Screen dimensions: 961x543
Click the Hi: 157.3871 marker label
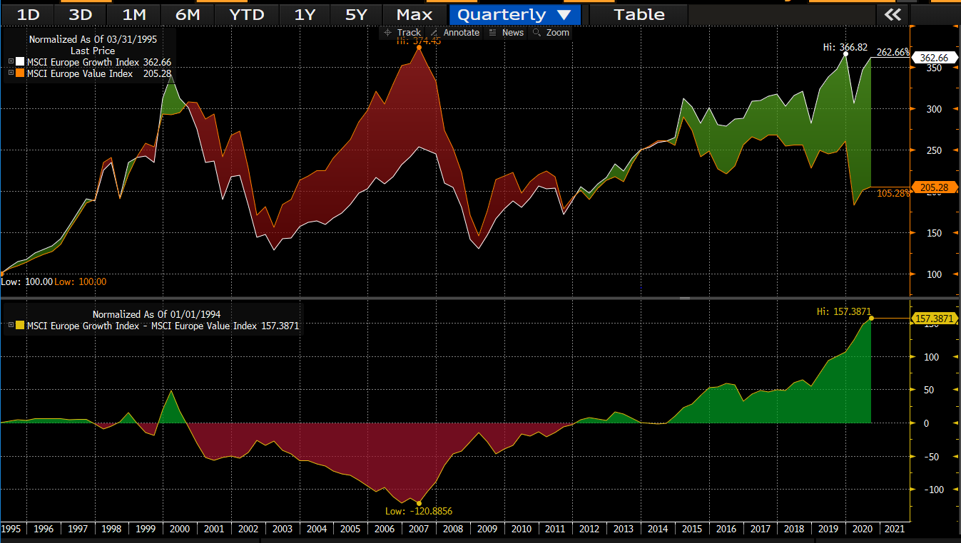click(843, 311)
